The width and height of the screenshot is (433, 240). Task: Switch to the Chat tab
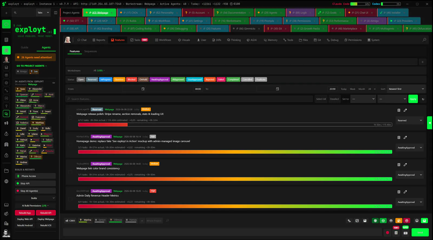(82, 40)
